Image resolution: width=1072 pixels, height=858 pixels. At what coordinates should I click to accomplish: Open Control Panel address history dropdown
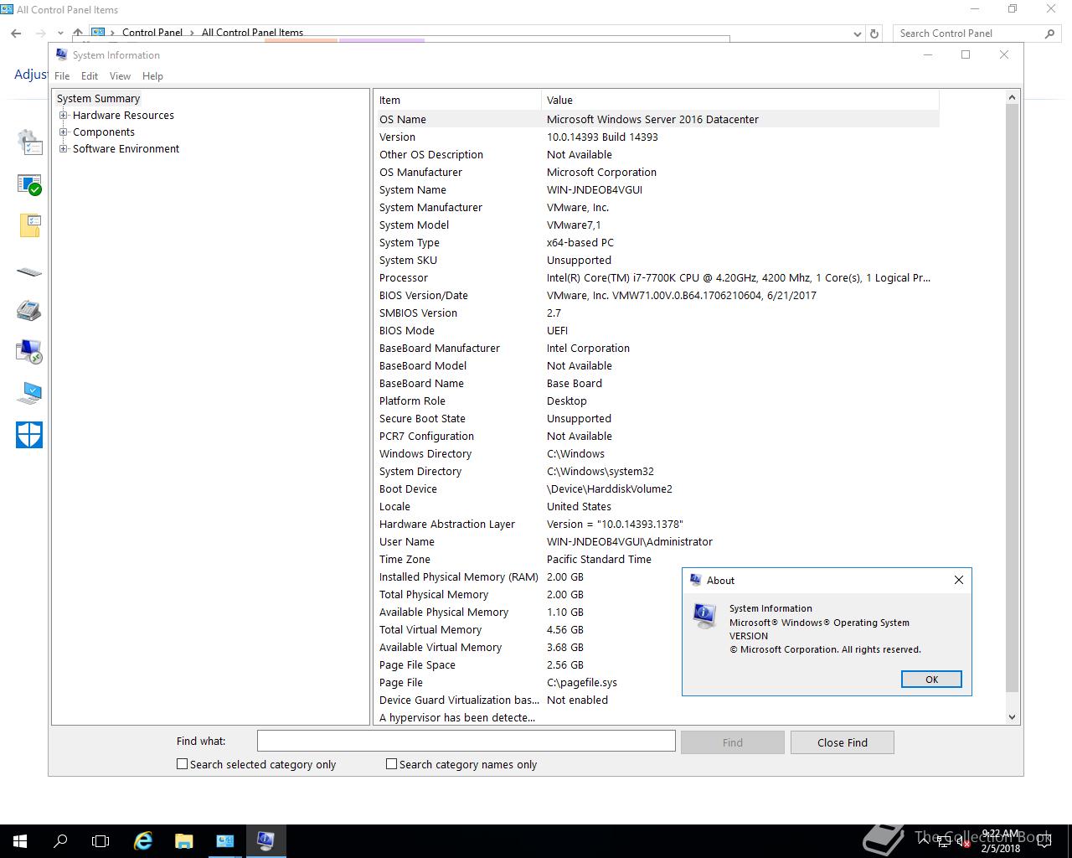click(857, 34)
